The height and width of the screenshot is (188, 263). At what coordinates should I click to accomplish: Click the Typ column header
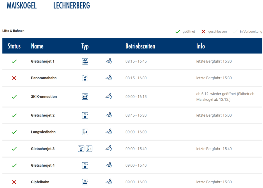point(85,46)
